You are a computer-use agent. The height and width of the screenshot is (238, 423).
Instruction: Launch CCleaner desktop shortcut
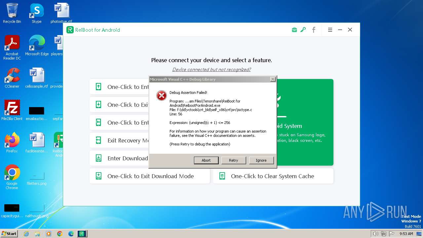pos(12,78)
